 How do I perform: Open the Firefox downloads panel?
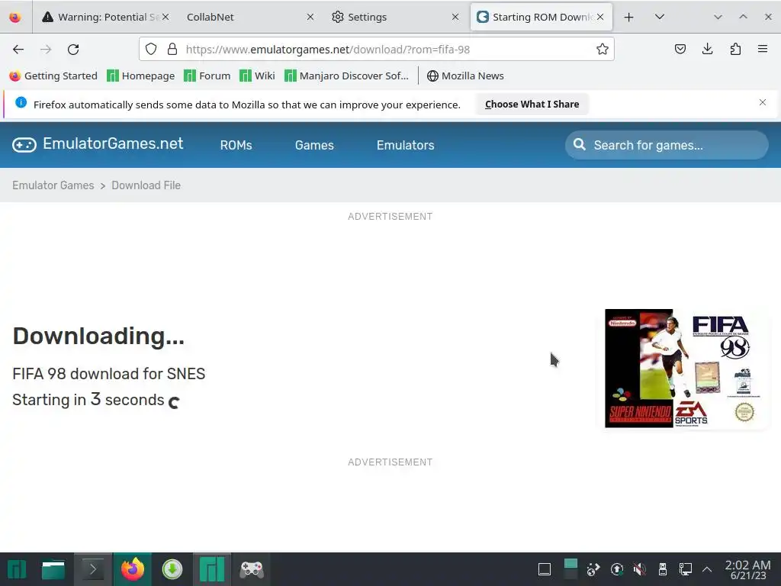click(707, 49)
